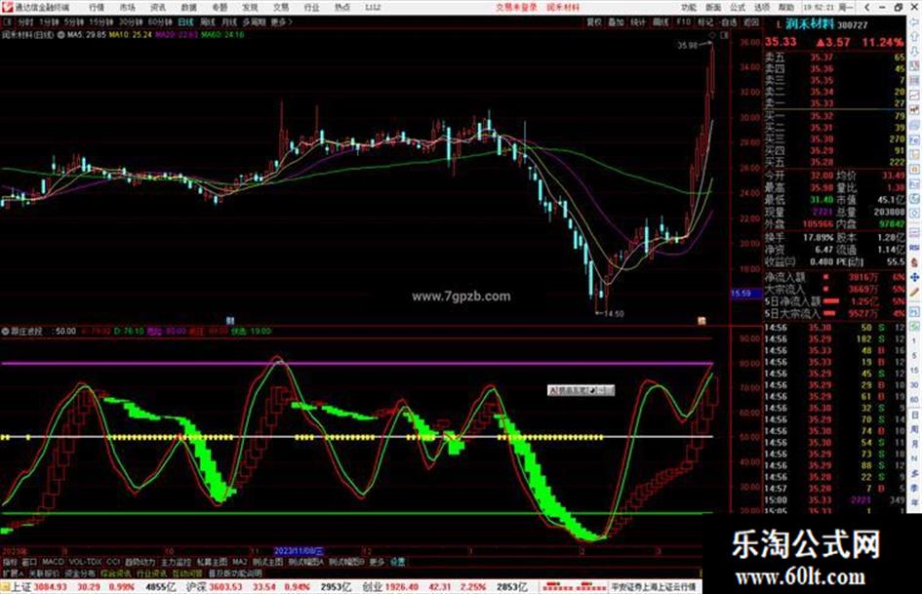Click the small floating toolbar over the indicator chart
The height and width of the screenshot is (594, 922).
pos(581,390)
